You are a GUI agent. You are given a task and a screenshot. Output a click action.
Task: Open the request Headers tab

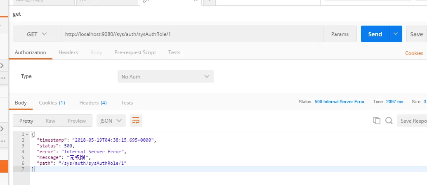coord(68,52)
